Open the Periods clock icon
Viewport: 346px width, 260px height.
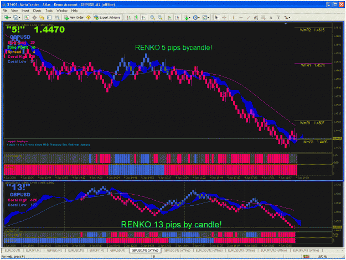click(195, 17)
